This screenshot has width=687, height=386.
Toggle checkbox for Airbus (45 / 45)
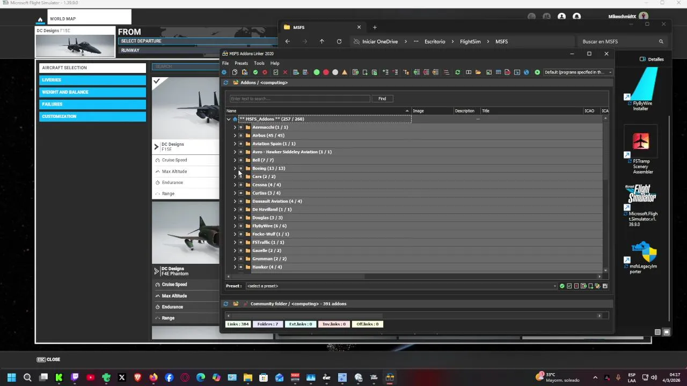(241, 136)
